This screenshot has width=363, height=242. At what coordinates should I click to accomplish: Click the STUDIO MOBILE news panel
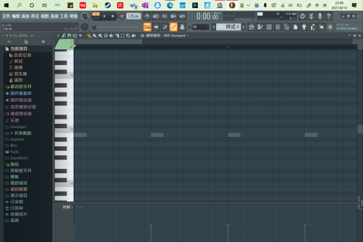coord(348,27)
